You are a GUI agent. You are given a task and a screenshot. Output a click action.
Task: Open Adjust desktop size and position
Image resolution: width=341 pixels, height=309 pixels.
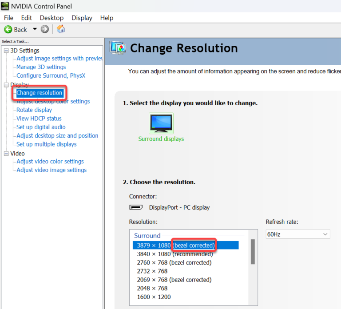(57, 135)
